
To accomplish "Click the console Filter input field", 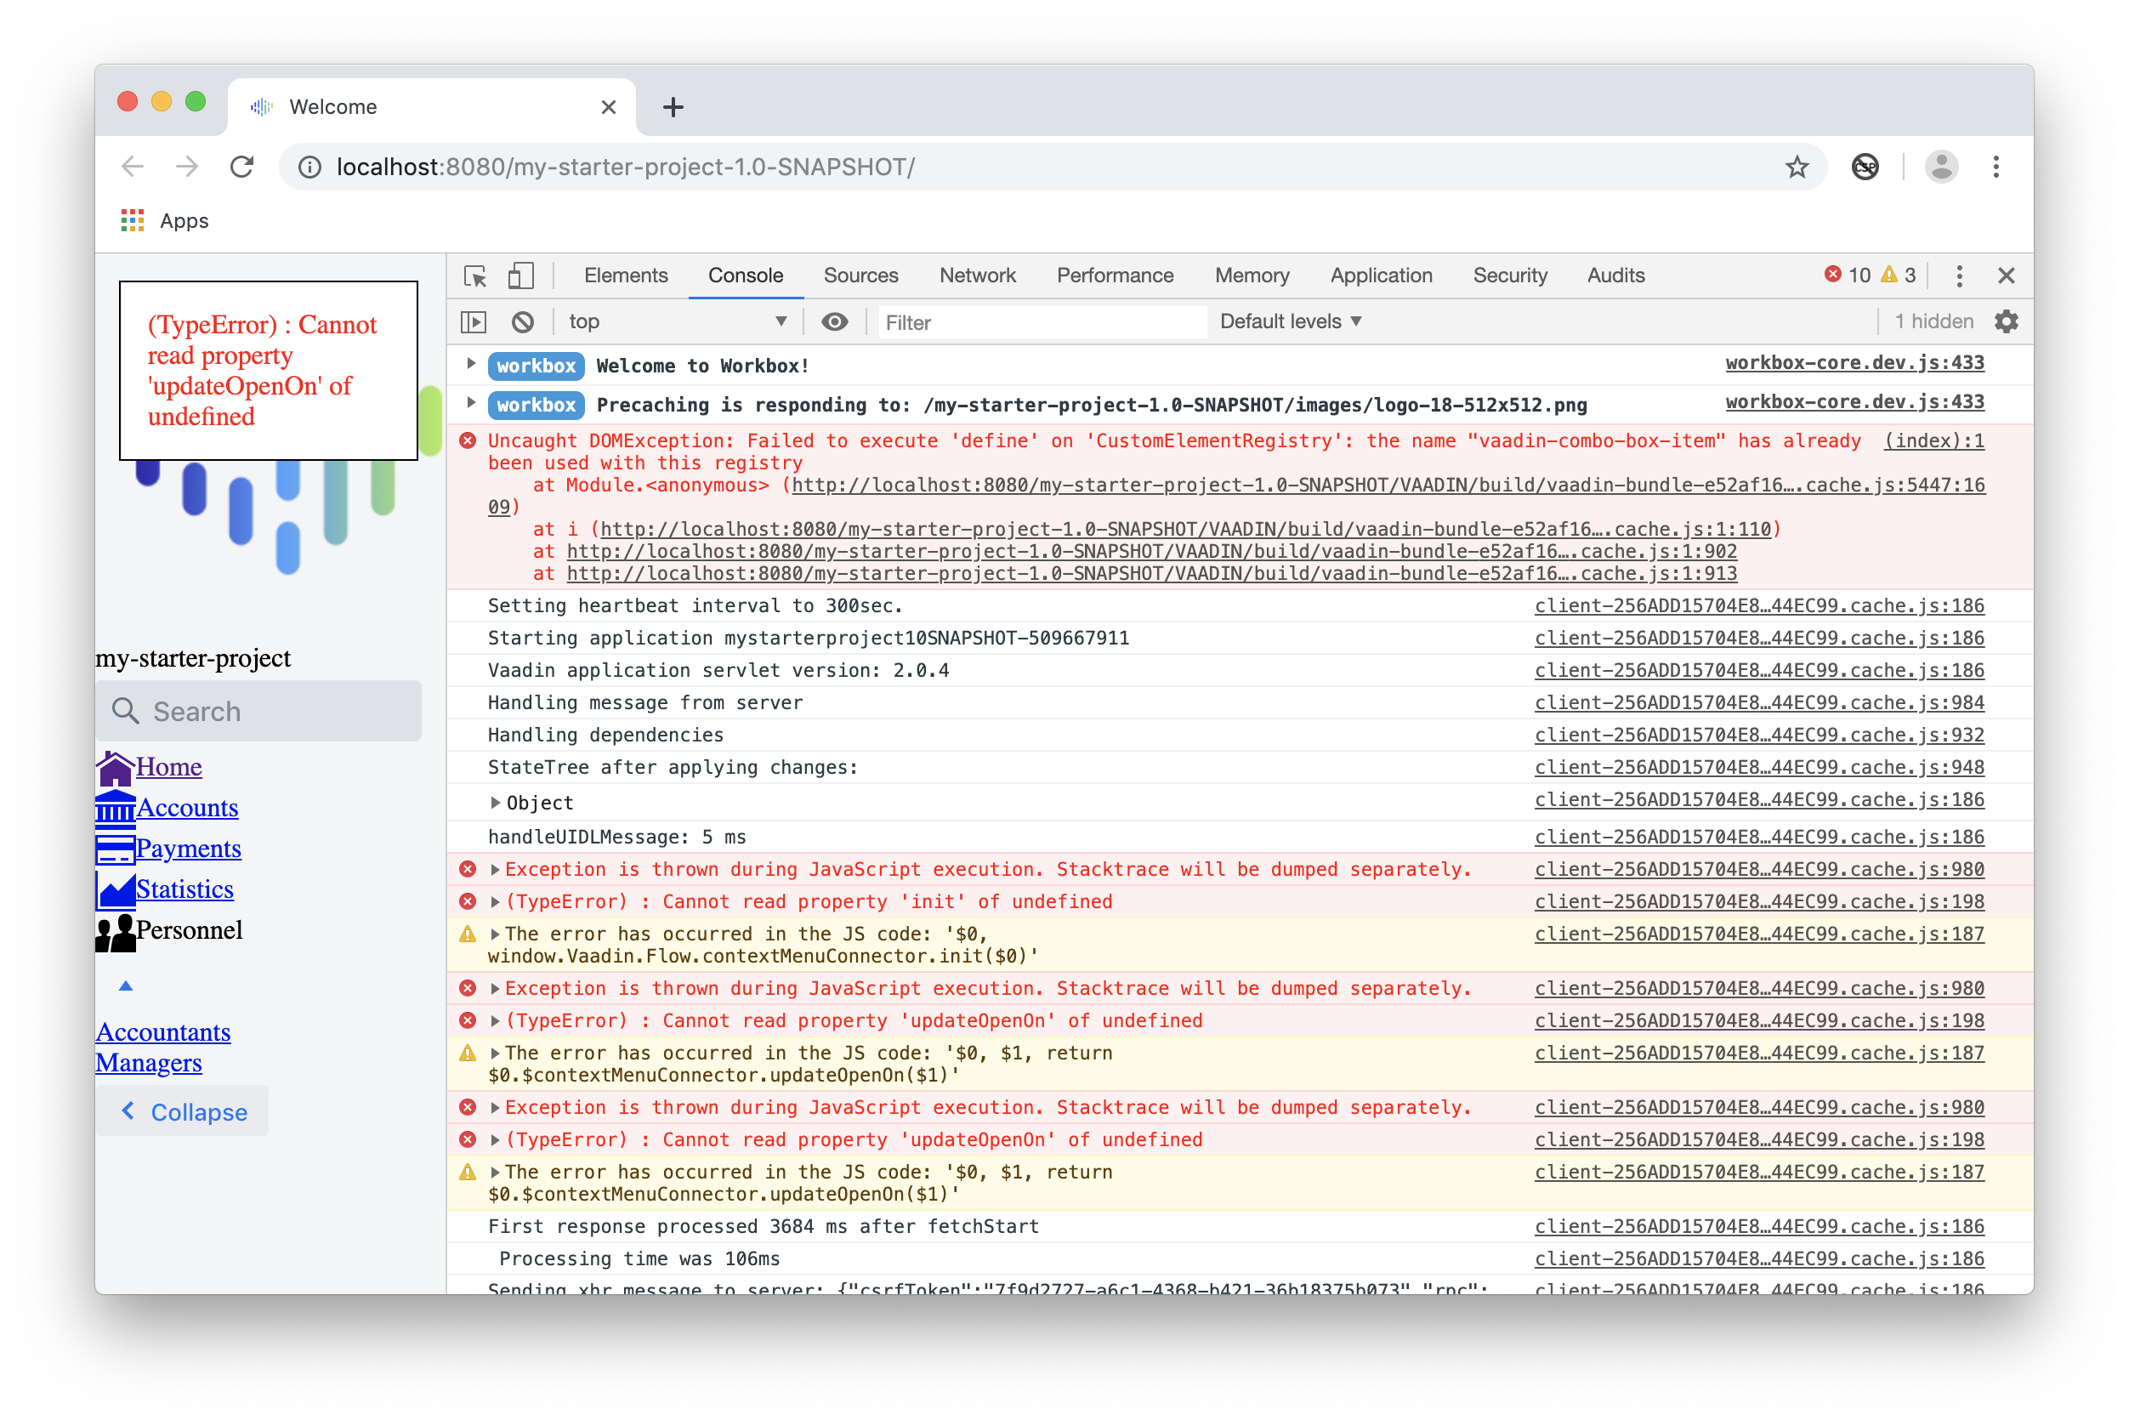I will click(x=1042, y=322).
